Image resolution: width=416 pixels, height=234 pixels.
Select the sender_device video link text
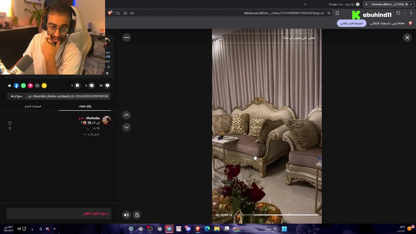68,96
